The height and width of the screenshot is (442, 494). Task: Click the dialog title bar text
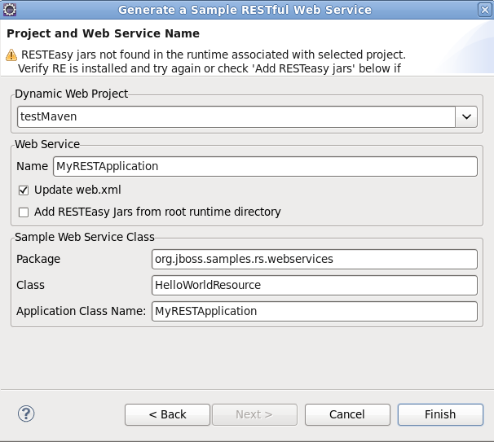245,10
